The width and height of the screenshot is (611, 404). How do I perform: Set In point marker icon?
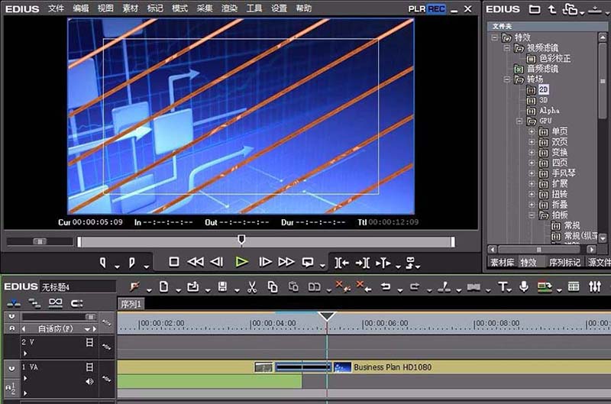103,263
